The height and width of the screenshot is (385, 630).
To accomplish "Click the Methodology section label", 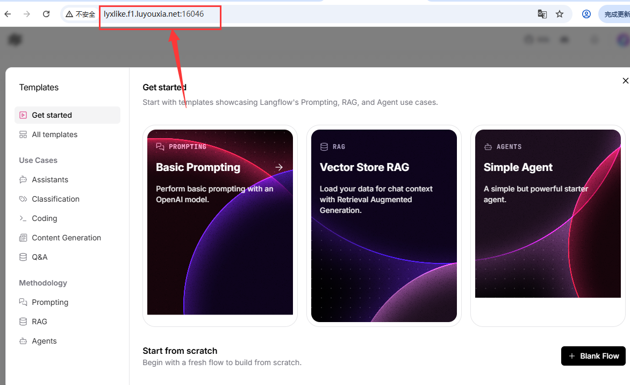I will pyautogui.click(x=43, y=283).
